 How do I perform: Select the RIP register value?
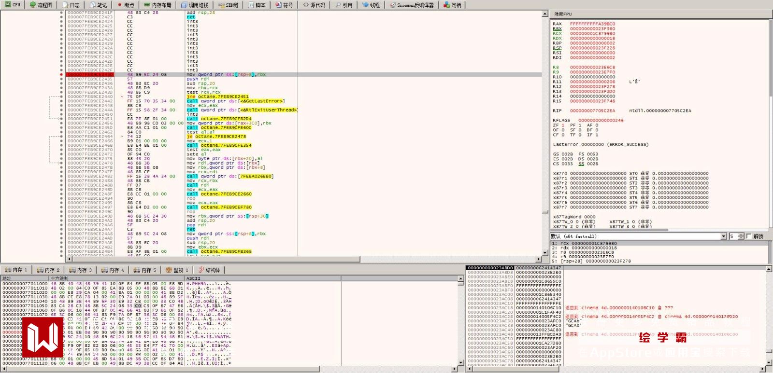point(592,111)
